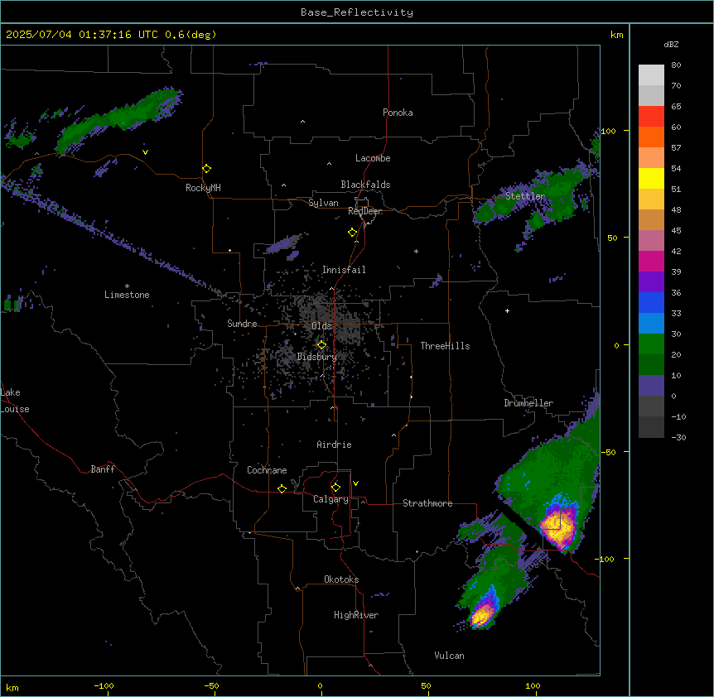Click the Vulcan label
The height and width of the screenshot is (697, 714).
tap(449, 656)
